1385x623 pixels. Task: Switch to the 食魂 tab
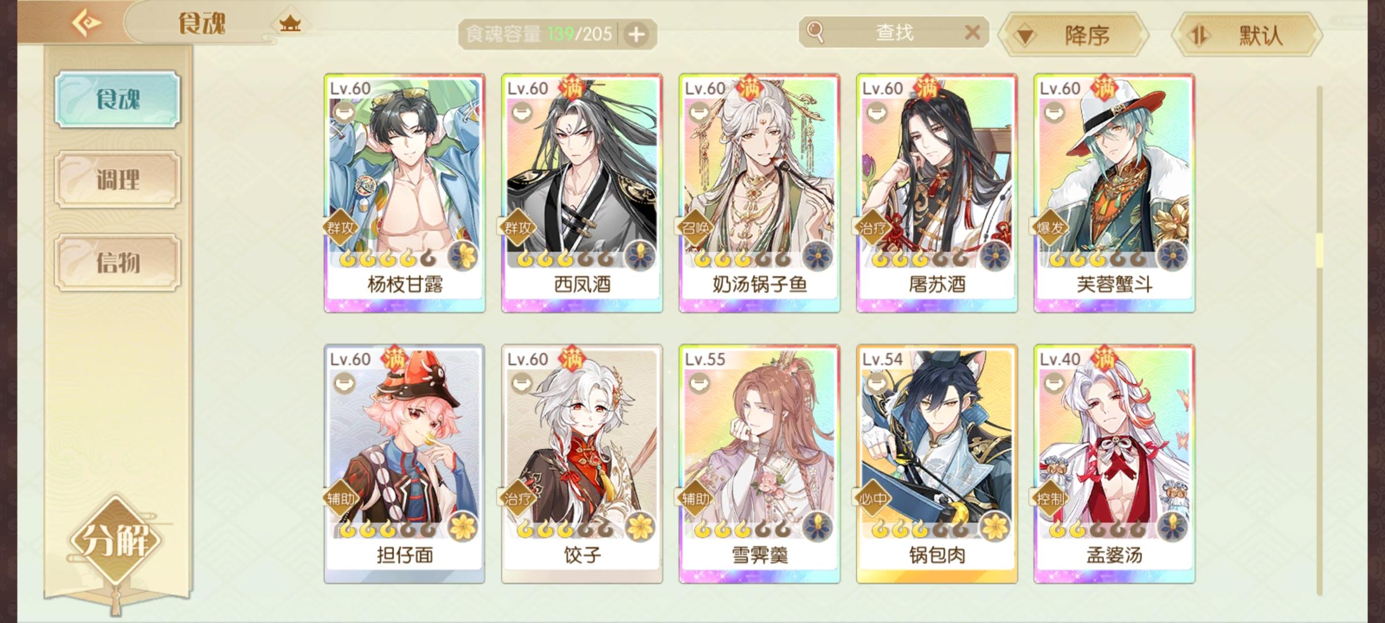pos(118,99)
